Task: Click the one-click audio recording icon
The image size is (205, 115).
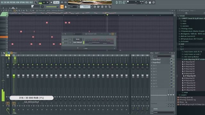Action: (146, 2)
